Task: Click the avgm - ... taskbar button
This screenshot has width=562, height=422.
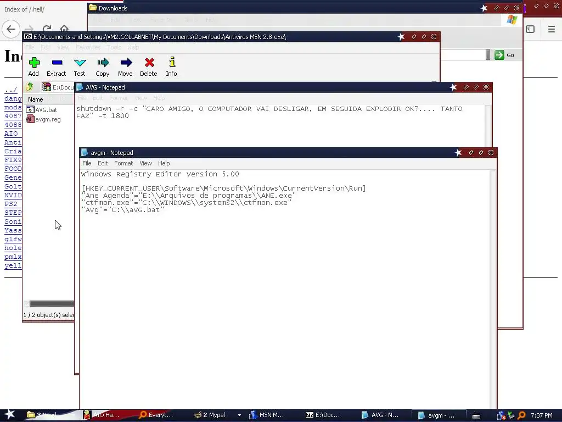Action: point(439,415)
